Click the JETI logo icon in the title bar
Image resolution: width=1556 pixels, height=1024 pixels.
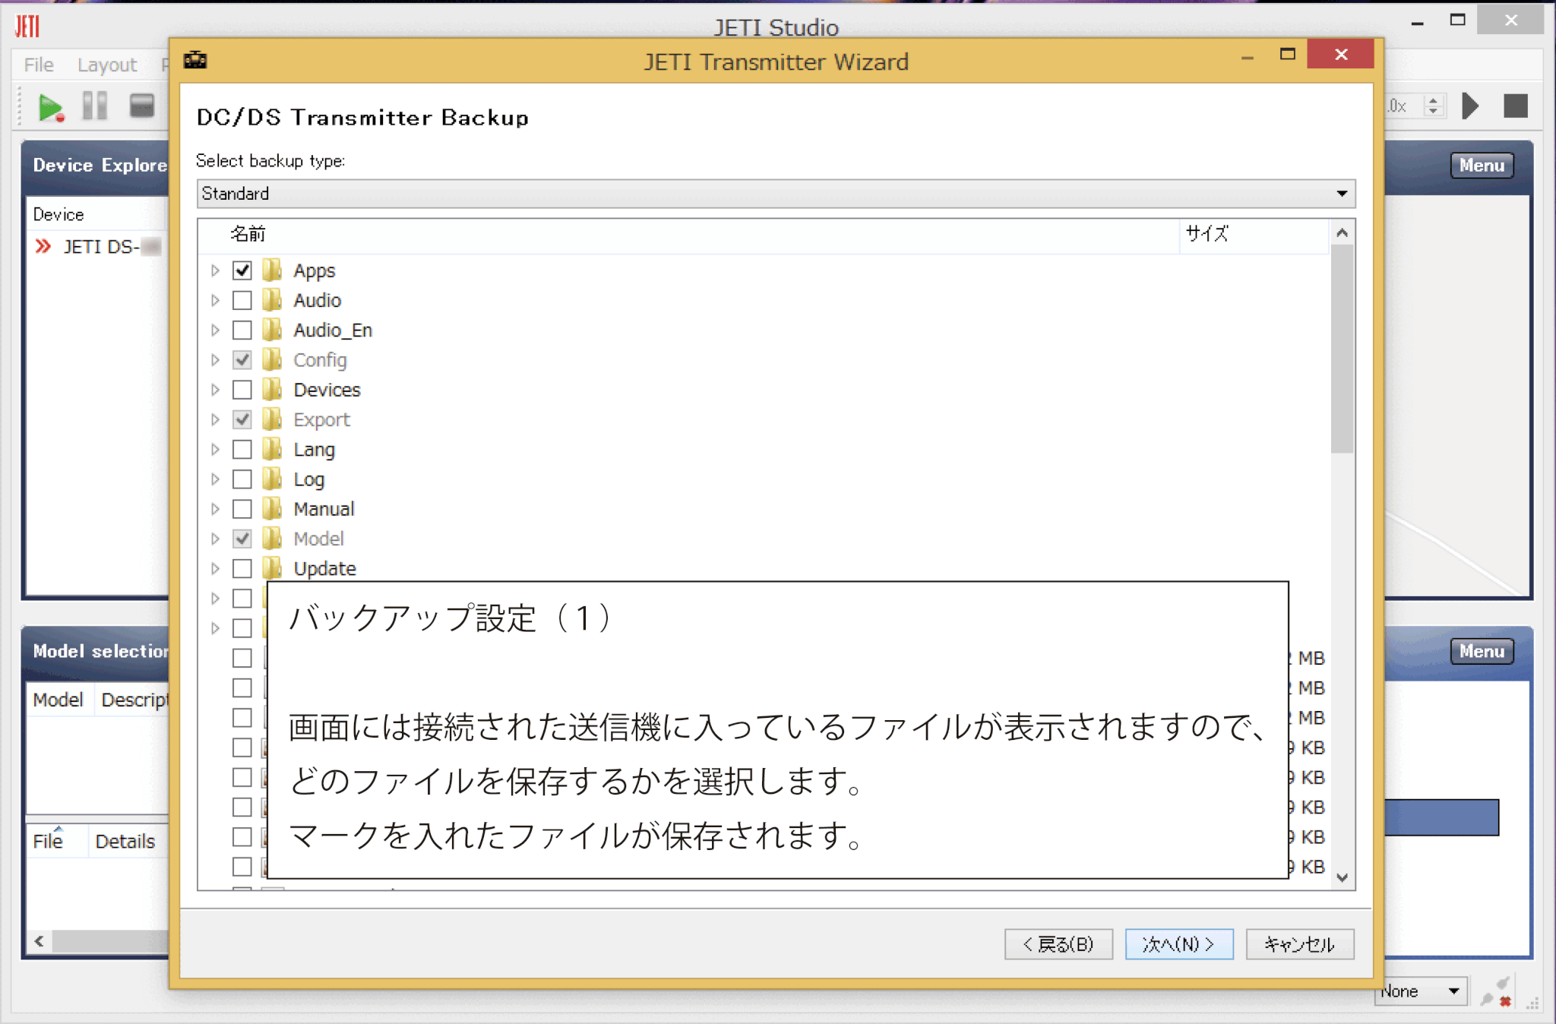(x=27, y=27)
